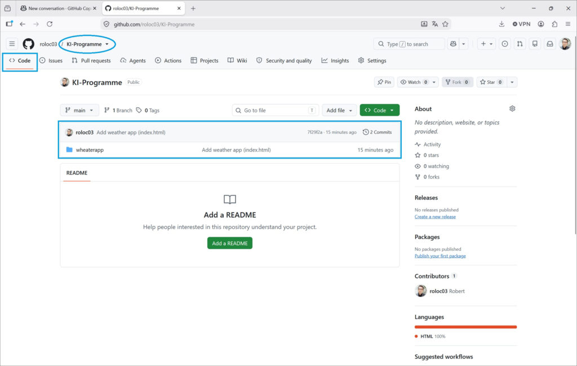Switch to the Security and quality tab
This screenshot has width=577, height=366.
(x=284, y=61)
